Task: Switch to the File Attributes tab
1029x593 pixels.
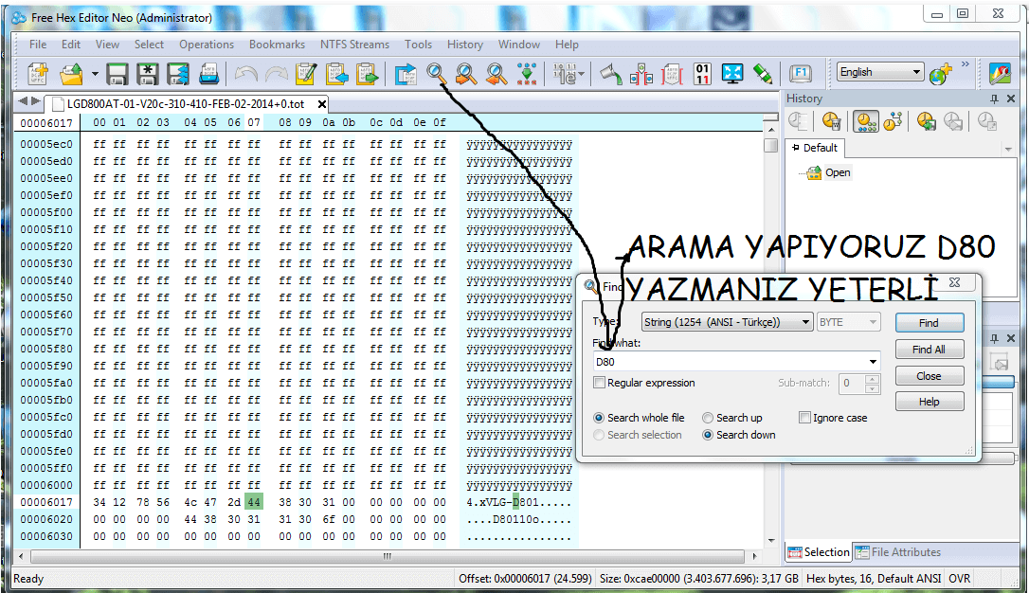Action: tap(898, 552)
